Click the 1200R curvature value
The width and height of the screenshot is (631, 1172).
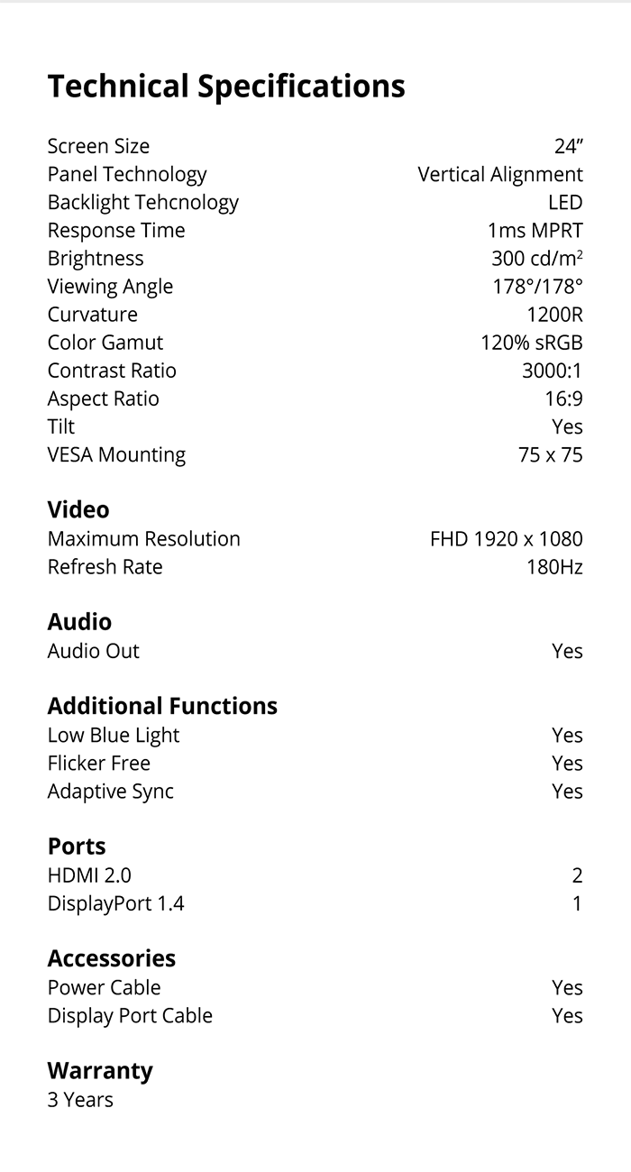coord(554,315)
